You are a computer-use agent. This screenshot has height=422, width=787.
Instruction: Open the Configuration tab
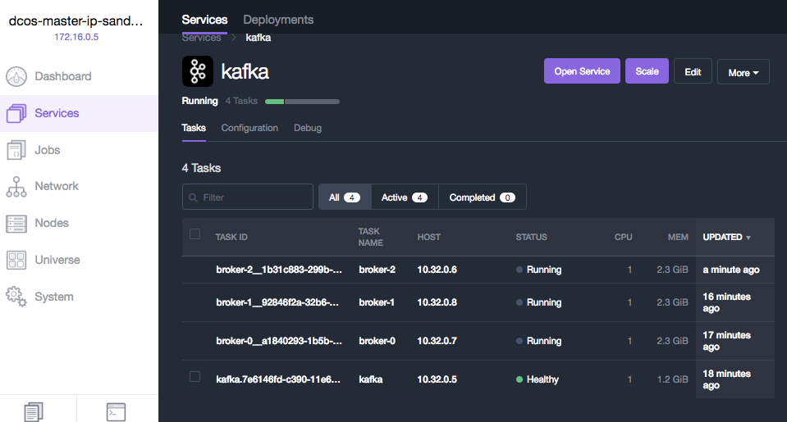coord(249,128)
